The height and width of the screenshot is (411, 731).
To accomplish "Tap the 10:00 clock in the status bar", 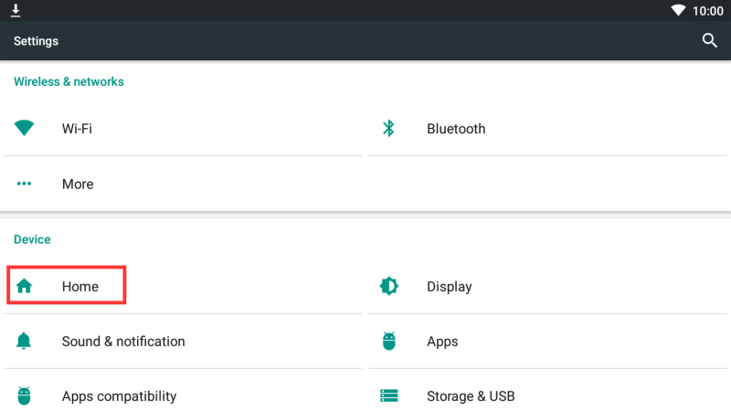I will tap(707, 11).
